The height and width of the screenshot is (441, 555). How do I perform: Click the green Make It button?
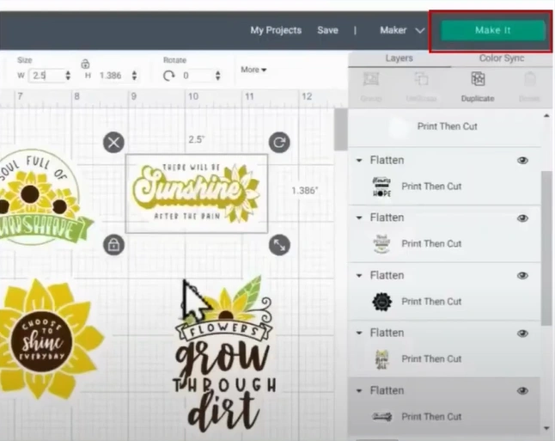(x=492, y=30)
